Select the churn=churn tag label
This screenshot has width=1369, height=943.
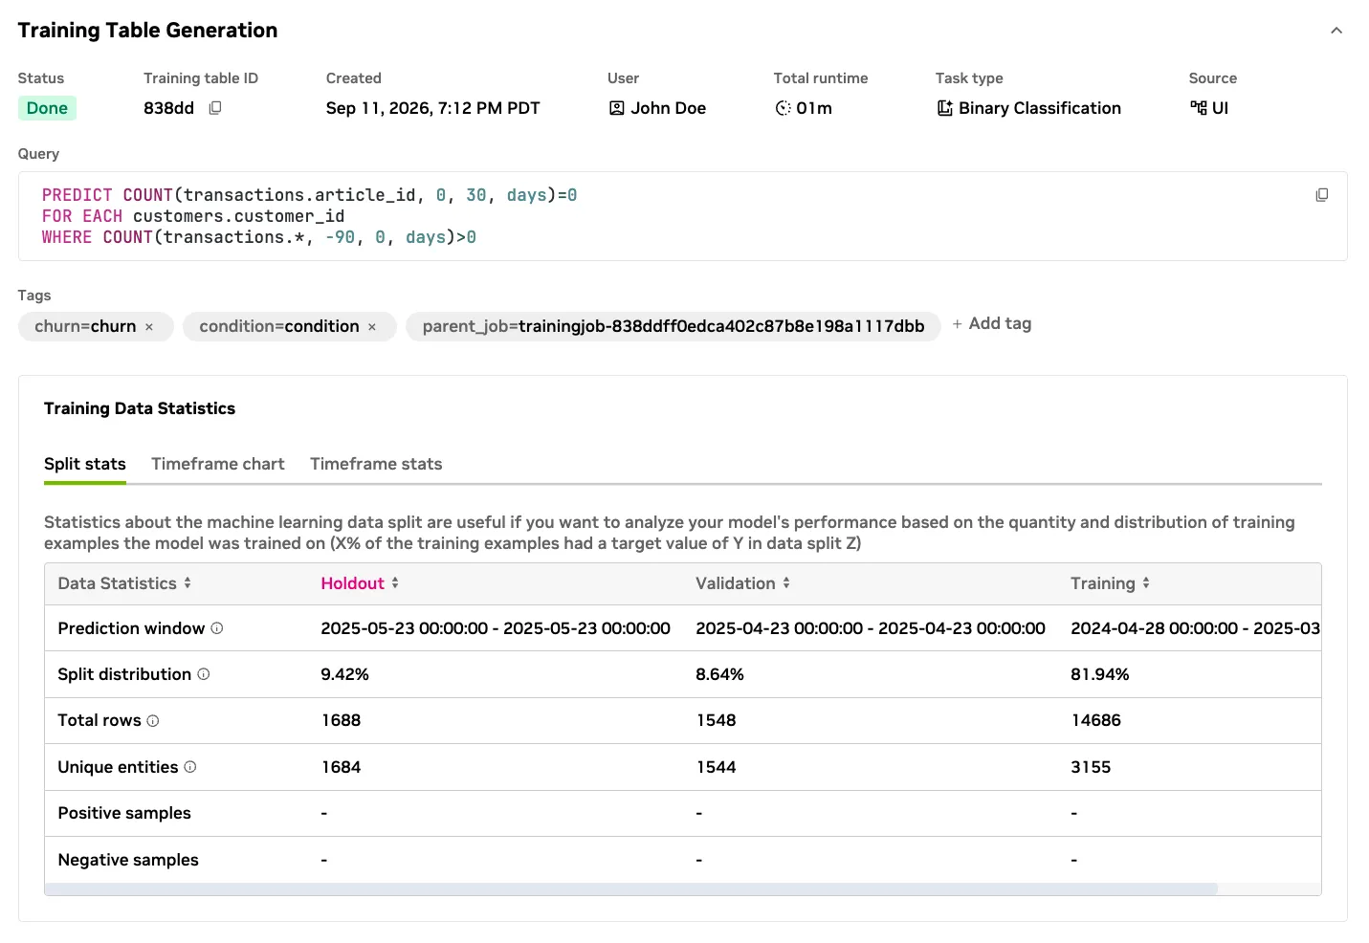85,327
